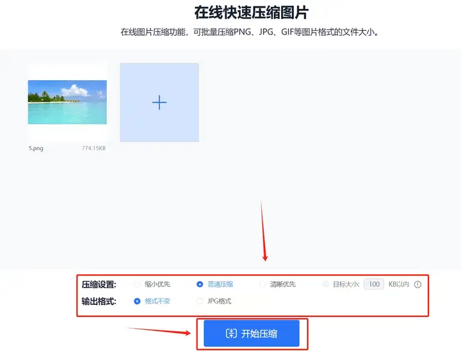This screenshot has width=461, height=351.
Task: Click the target size input showing 100
Action: pos(374,284)
